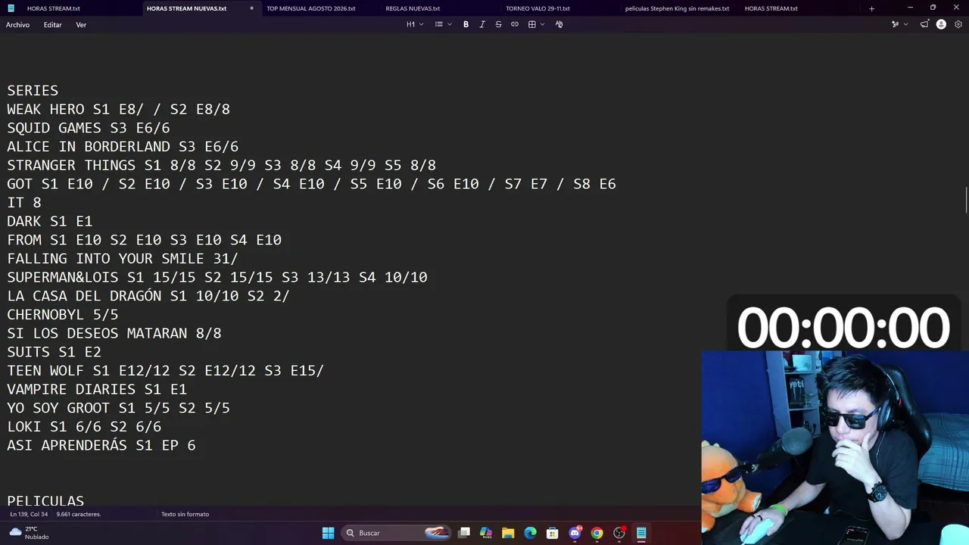
Task: Open Notepad settings gear
Action: [958, 24]
